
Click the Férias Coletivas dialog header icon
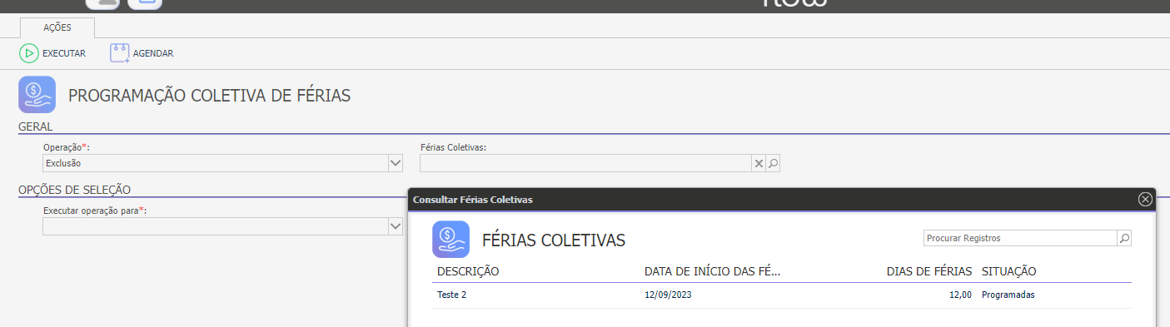point(451,240)
